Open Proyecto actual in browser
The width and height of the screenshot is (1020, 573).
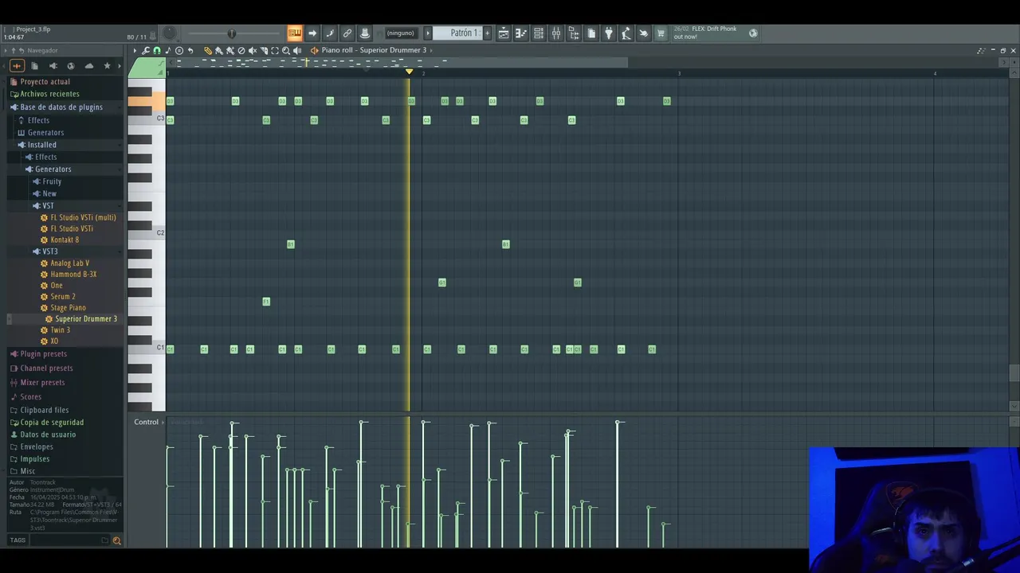click(x=45, y=82)
